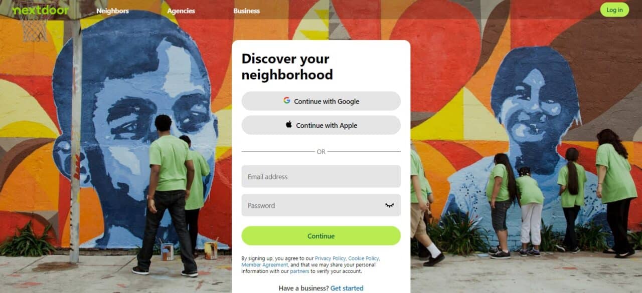Open the Member Agreement link
The height and width of the screenshot is (293, 642).
coord(264,265)
